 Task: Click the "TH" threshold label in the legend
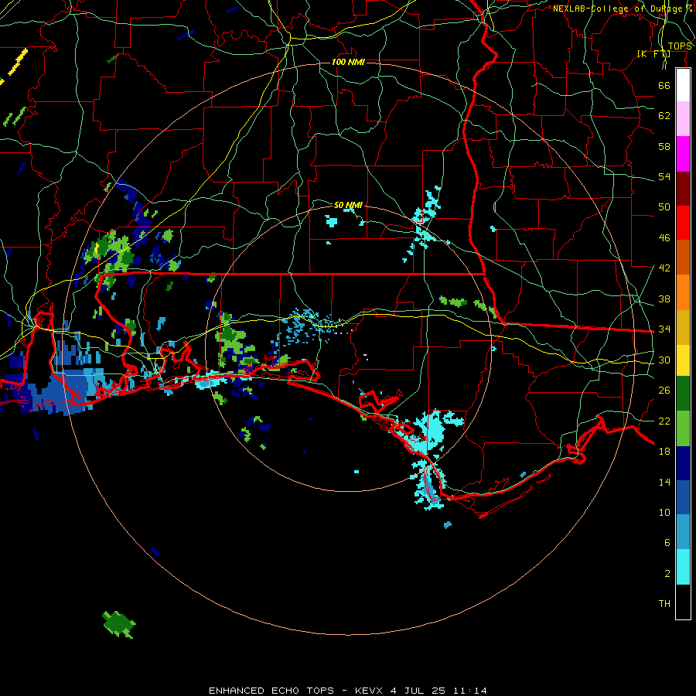coord(664,604)
